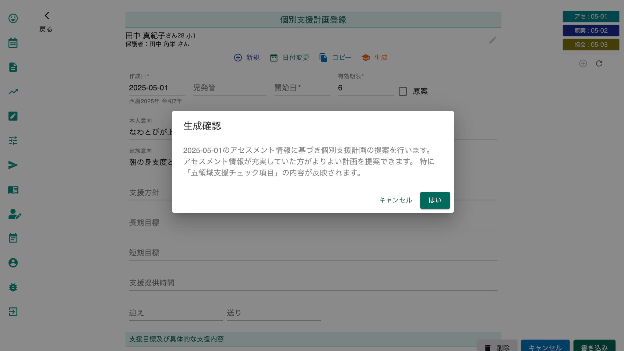Open the bug report sidebar icon
Viewport: 624px width, 351px height.
point(13,287)
